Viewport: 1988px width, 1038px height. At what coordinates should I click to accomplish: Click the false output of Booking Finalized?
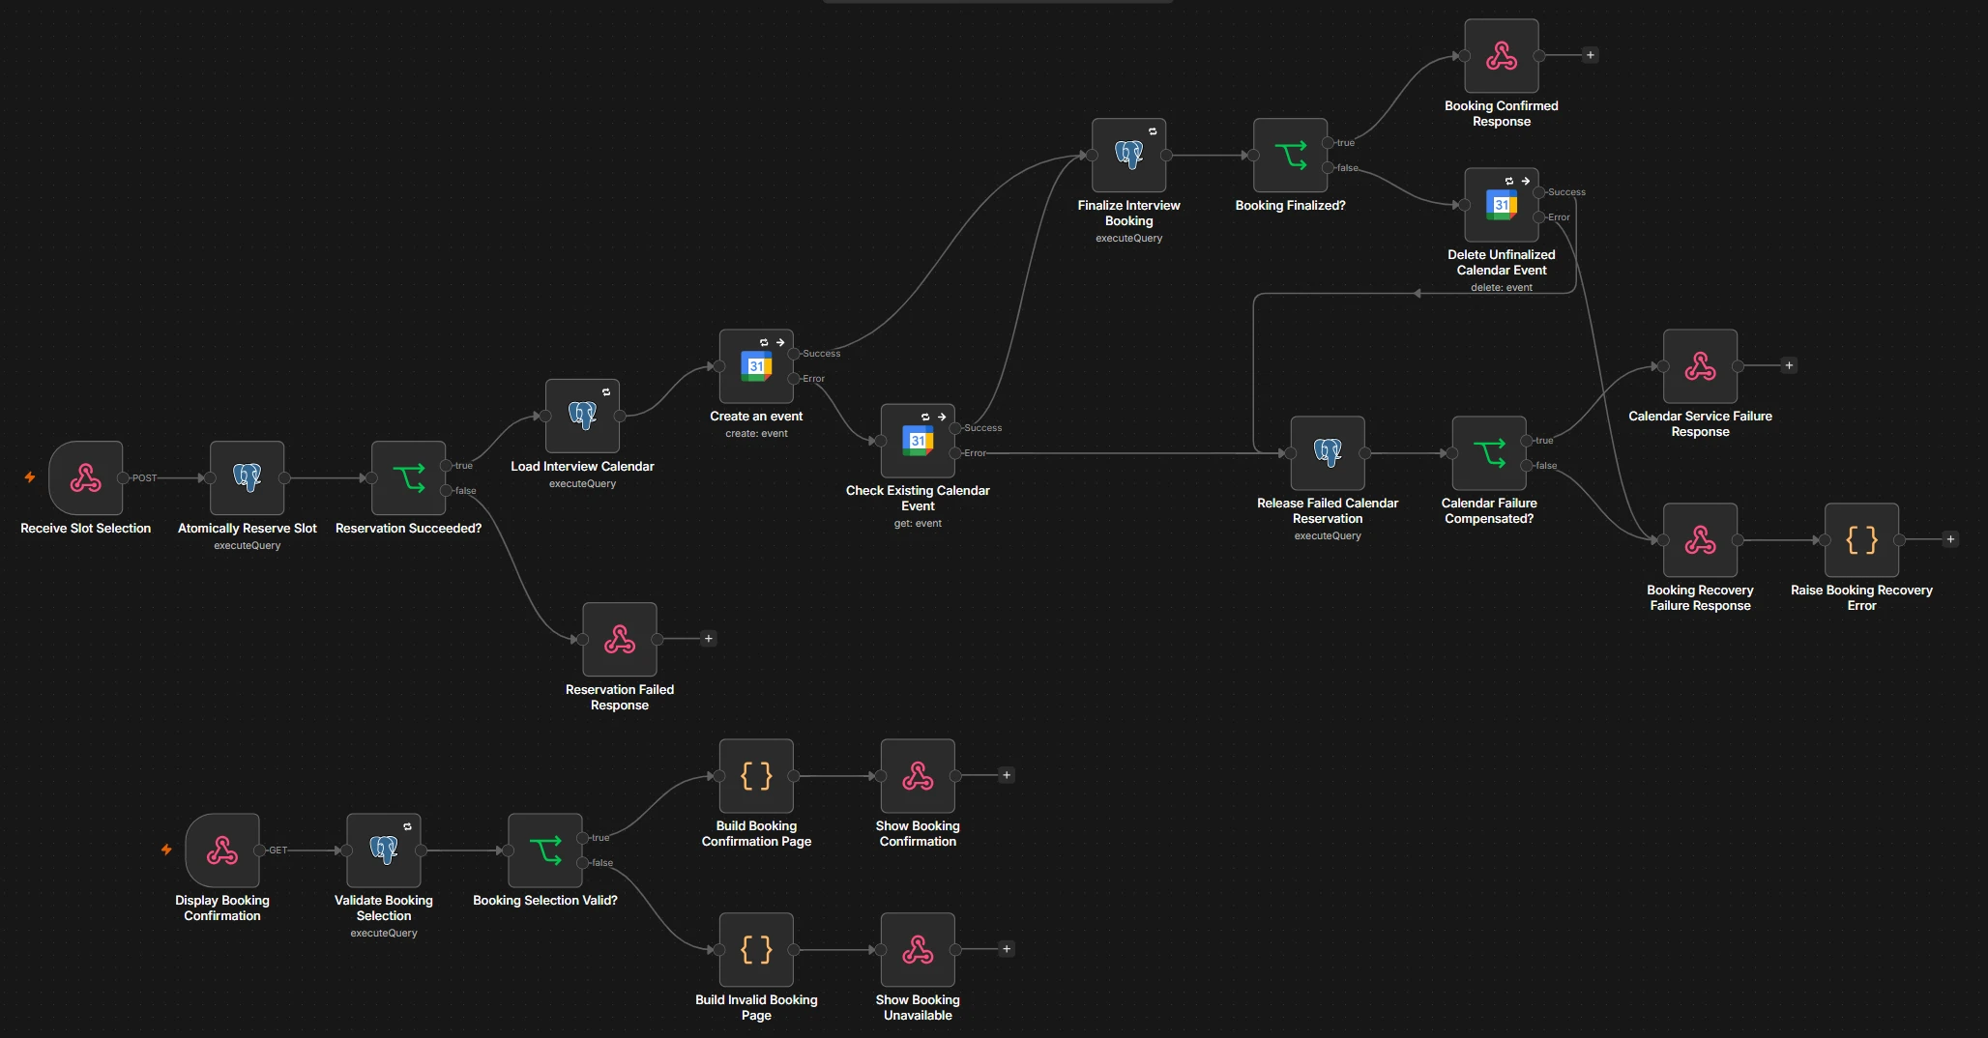[1329, 168]
